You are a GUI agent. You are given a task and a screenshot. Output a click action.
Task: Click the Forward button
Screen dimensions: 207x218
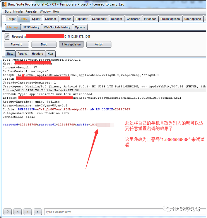click(16, 44)
